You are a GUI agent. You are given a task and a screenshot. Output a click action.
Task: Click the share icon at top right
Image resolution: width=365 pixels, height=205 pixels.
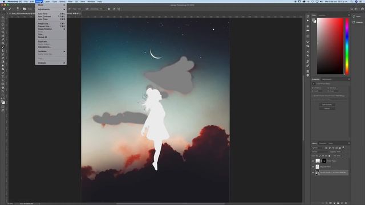click(363, 9)
